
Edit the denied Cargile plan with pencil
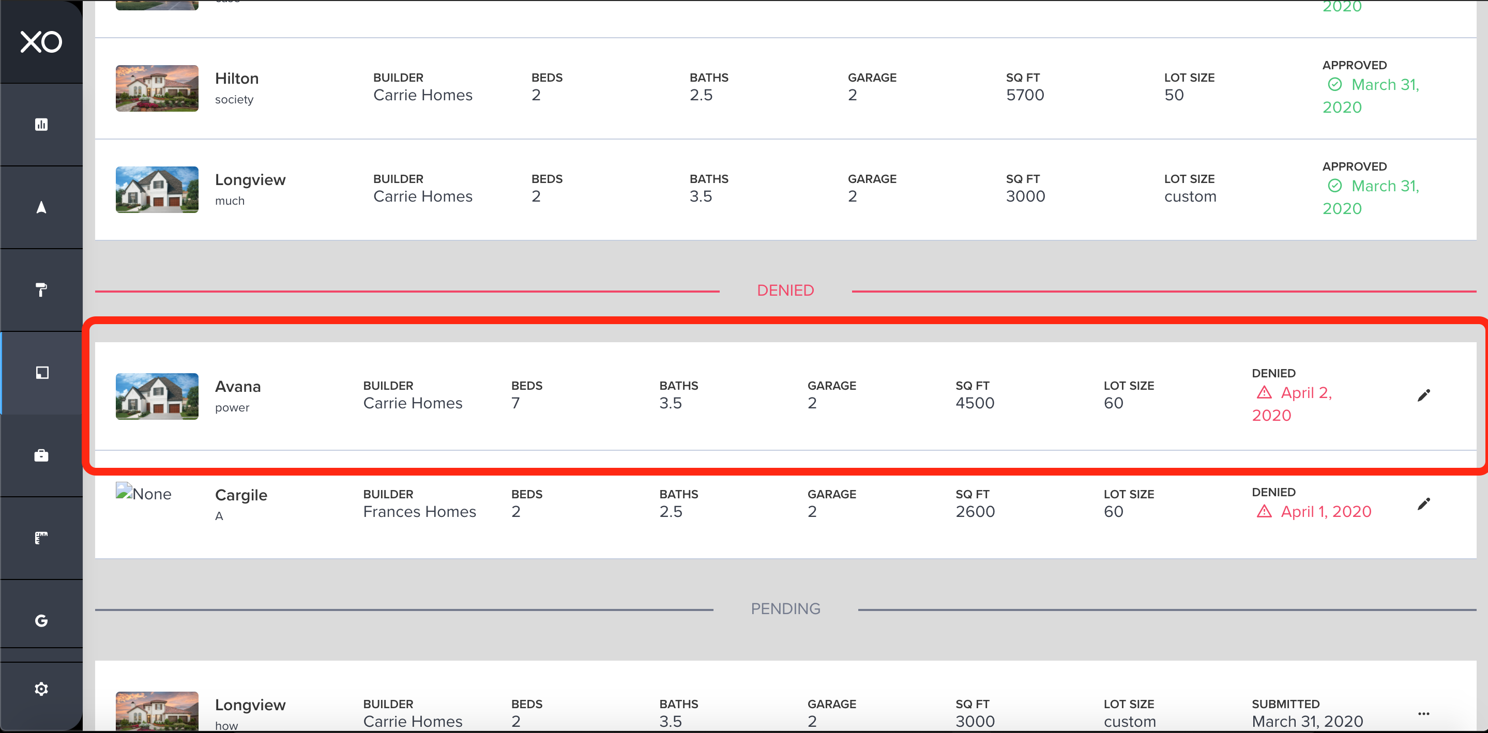[1423, 503]
